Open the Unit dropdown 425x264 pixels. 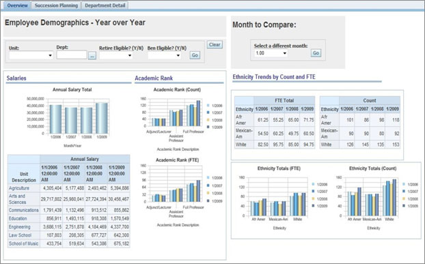tap(31, 55)
